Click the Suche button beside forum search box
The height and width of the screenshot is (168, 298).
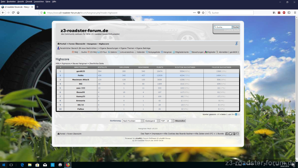tap(236, 27)
